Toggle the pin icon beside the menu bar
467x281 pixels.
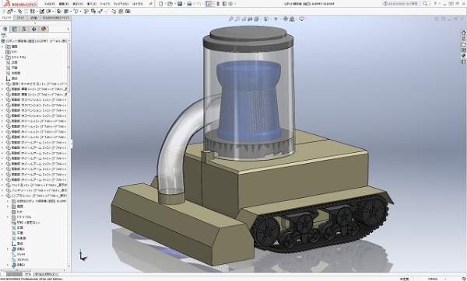151,4
